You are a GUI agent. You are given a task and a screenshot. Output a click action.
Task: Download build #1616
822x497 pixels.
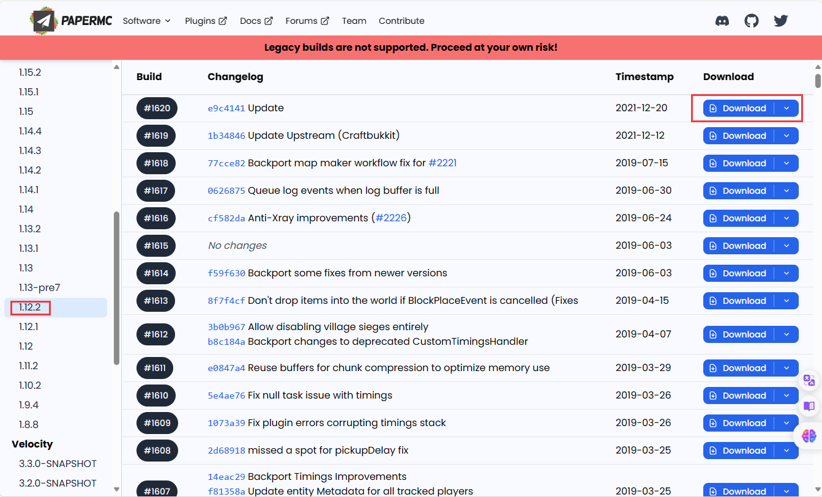[x=738, y=218]
